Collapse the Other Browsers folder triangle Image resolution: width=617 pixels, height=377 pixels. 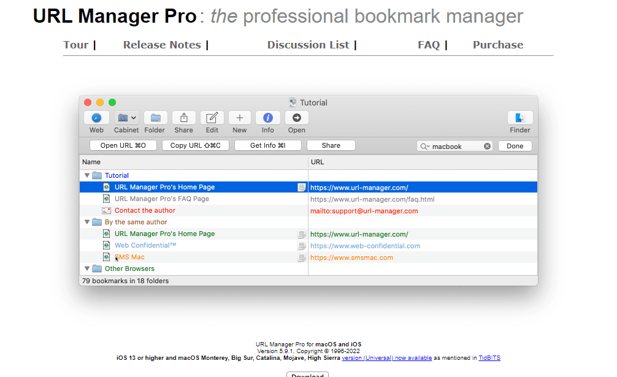[87, 268]
